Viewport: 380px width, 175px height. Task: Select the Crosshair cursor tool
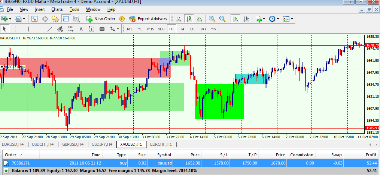(x=15, y=29)
